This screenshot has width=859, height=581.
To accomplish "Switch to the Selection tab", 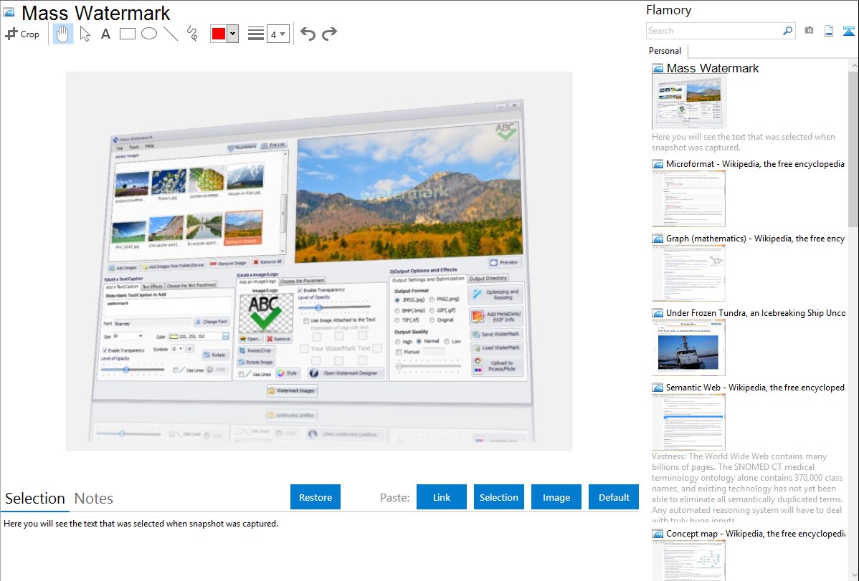I will [x=35, y=499].
